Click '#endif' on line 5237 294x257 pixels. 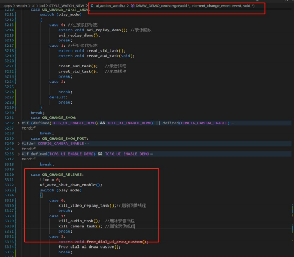pyautogui.click(x=29, y=128)
